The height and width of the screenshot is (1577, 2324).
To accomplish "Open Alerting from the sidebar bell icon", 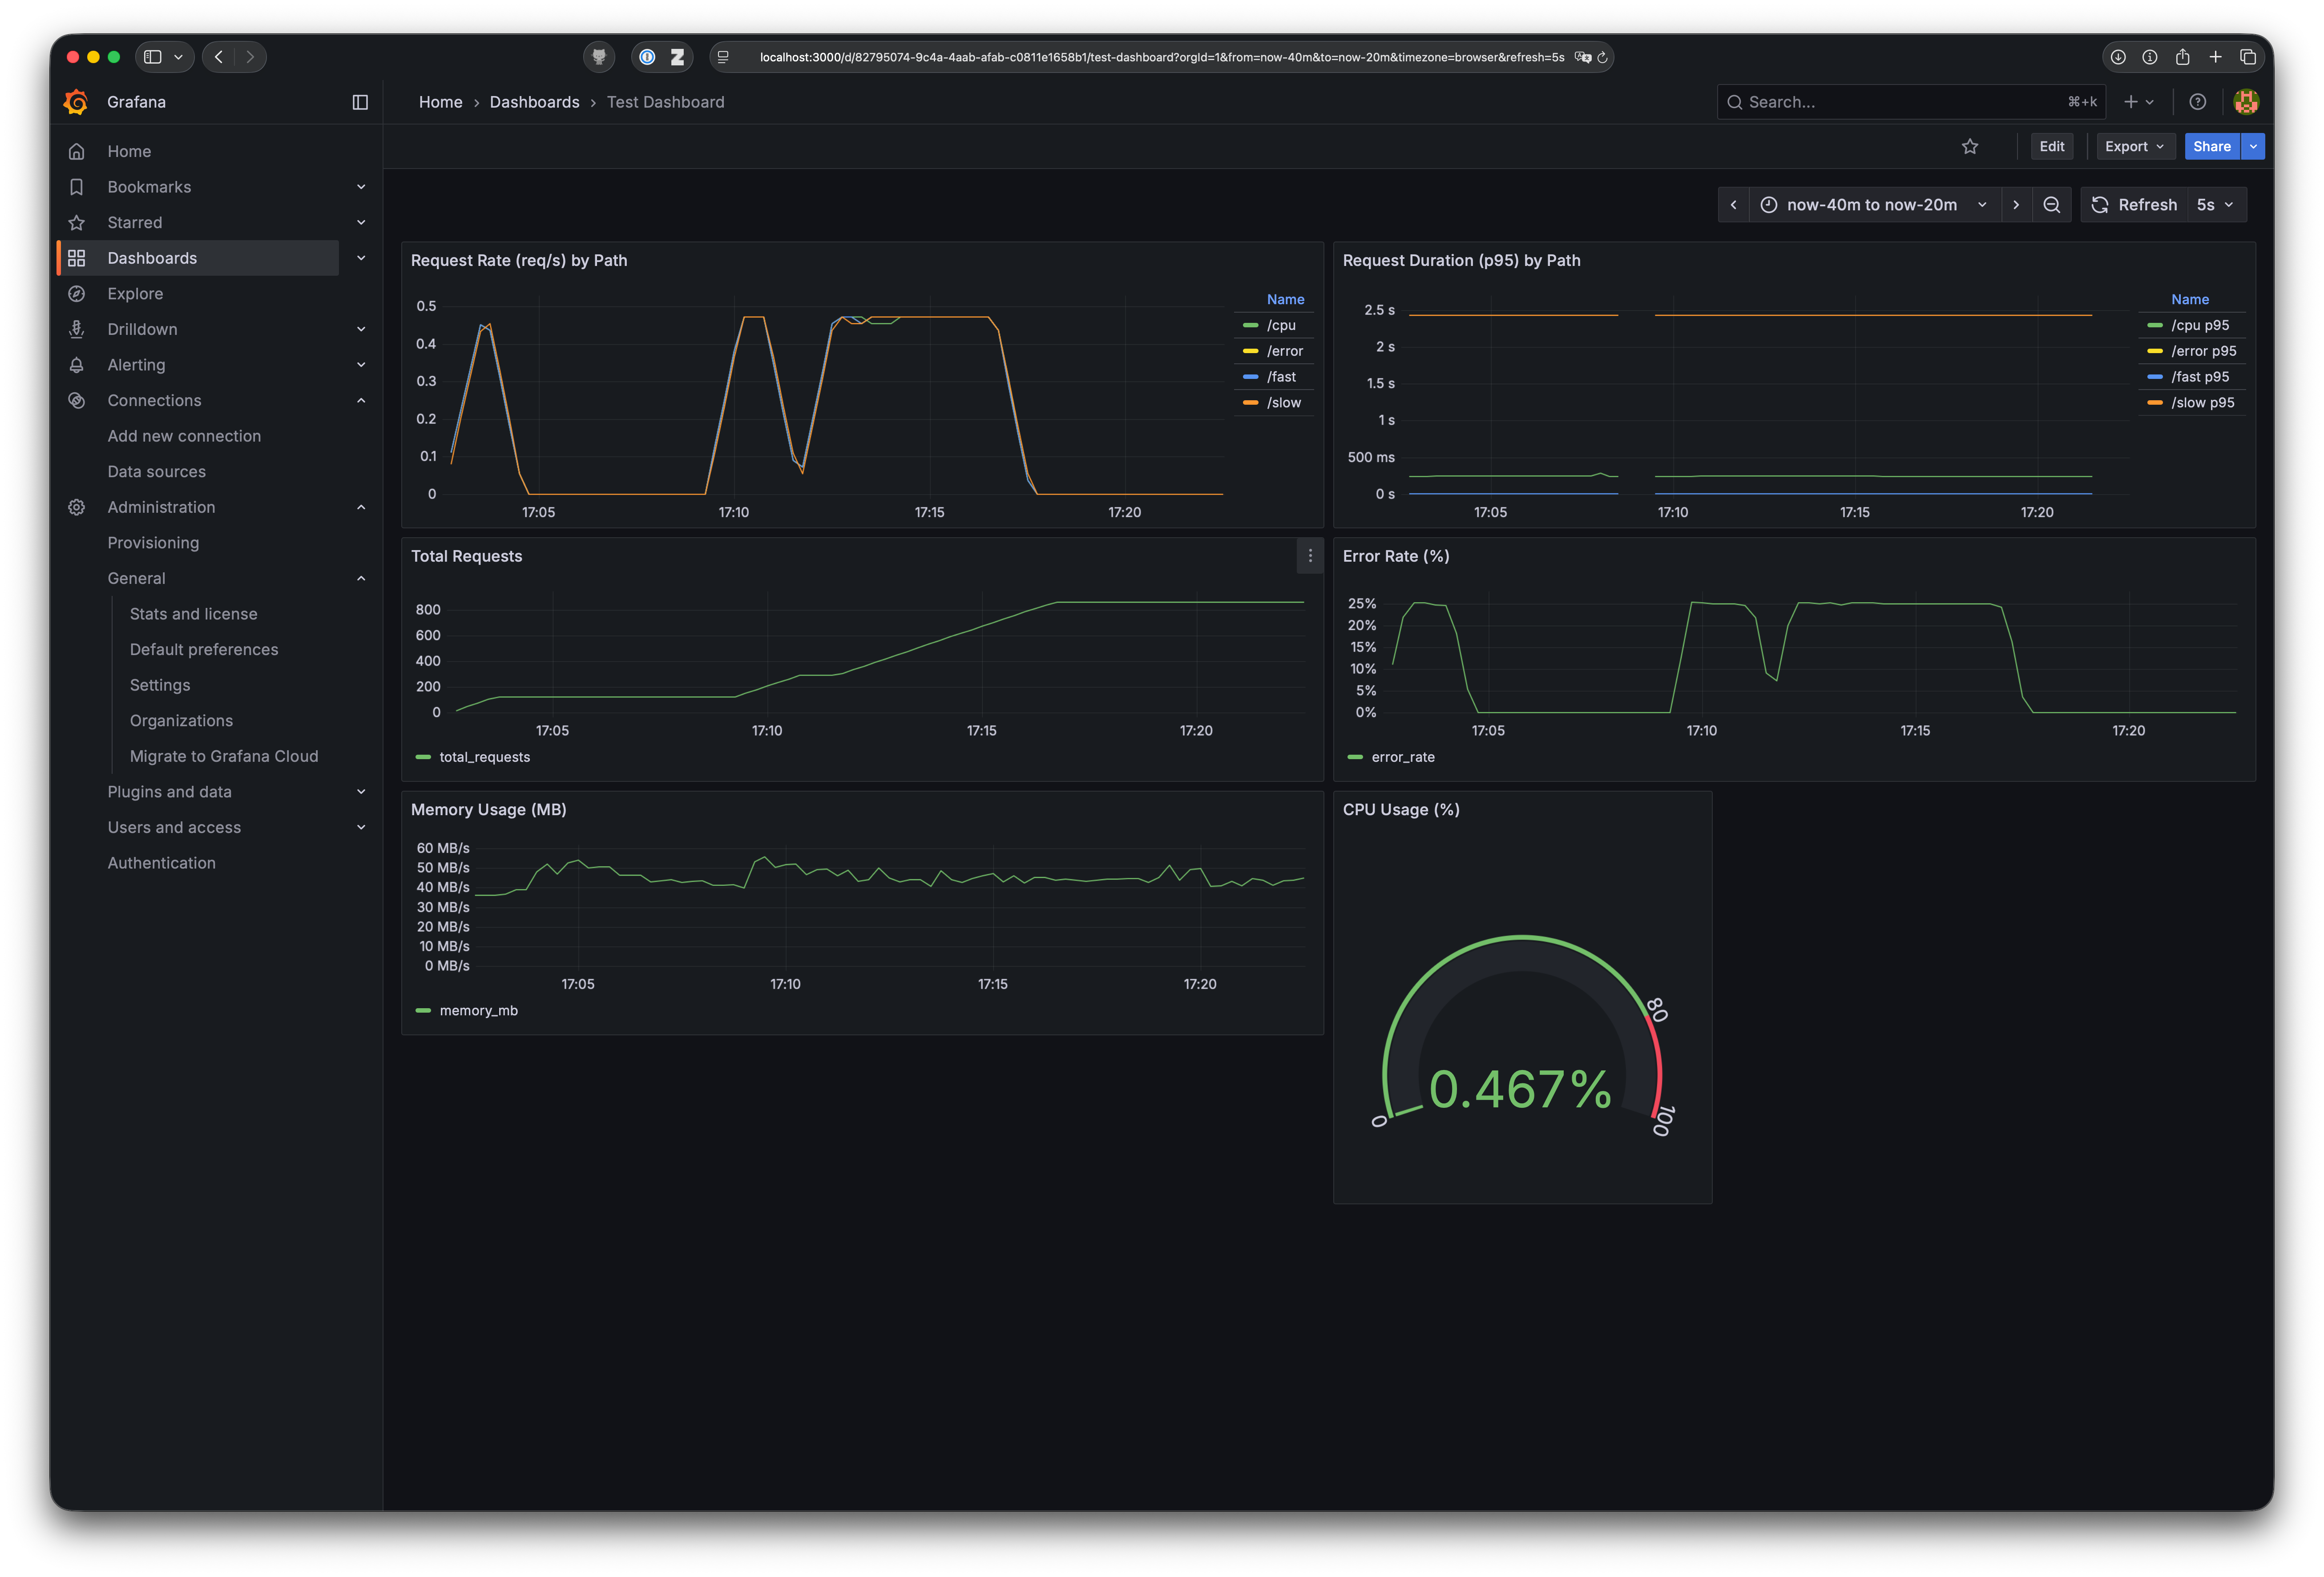I will [x=77, y=365].
